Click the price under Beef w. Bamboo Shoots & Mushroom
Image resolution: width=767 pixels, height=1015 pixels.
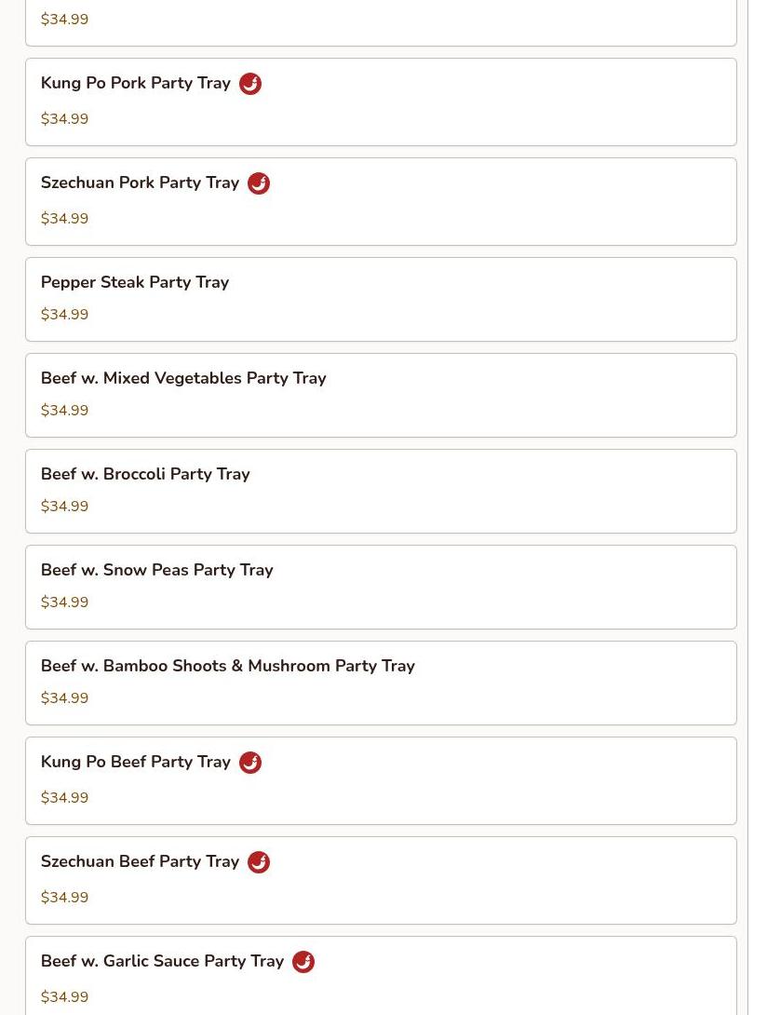pyautogui.click(x=65, y=698)
